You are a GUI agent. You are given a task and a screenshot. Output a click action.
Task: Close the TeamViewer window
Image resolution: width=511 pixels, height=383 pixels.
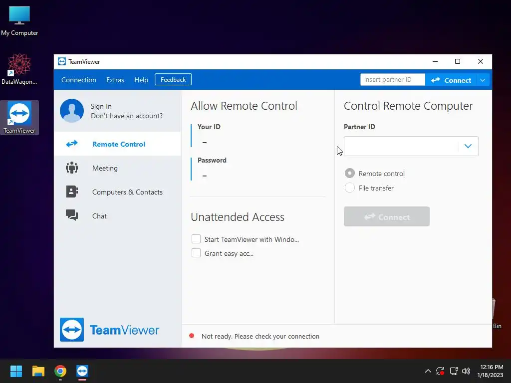coord(481,61)
